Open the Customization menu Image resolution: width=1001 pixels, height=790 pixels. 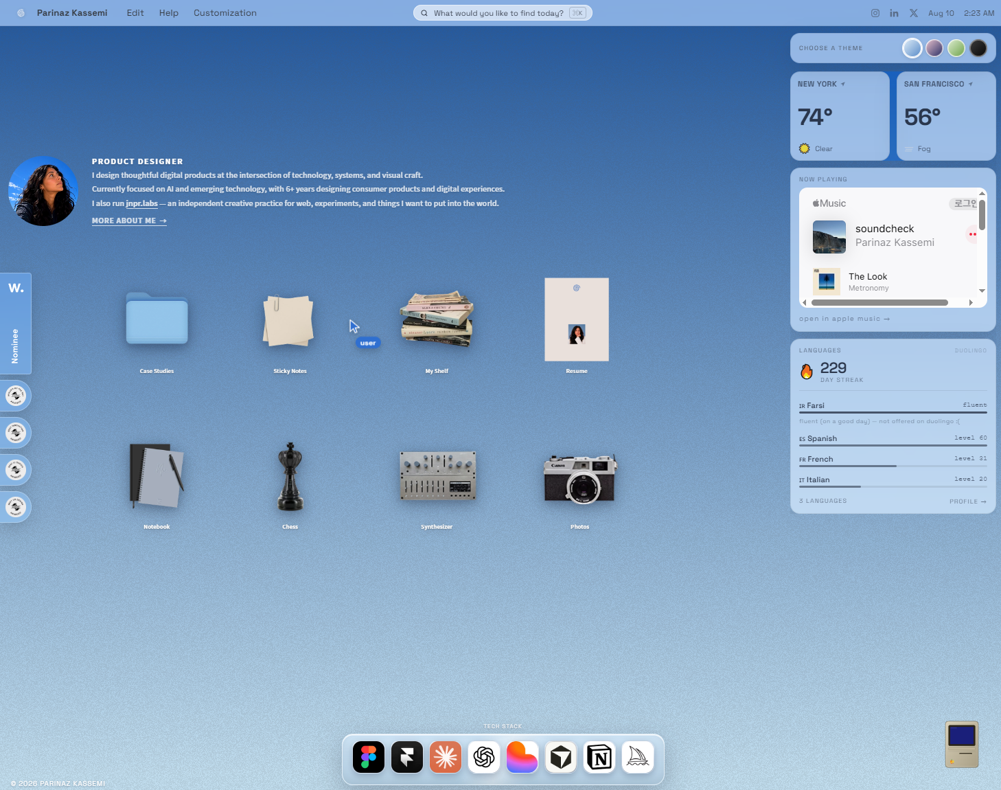(225, 13)
